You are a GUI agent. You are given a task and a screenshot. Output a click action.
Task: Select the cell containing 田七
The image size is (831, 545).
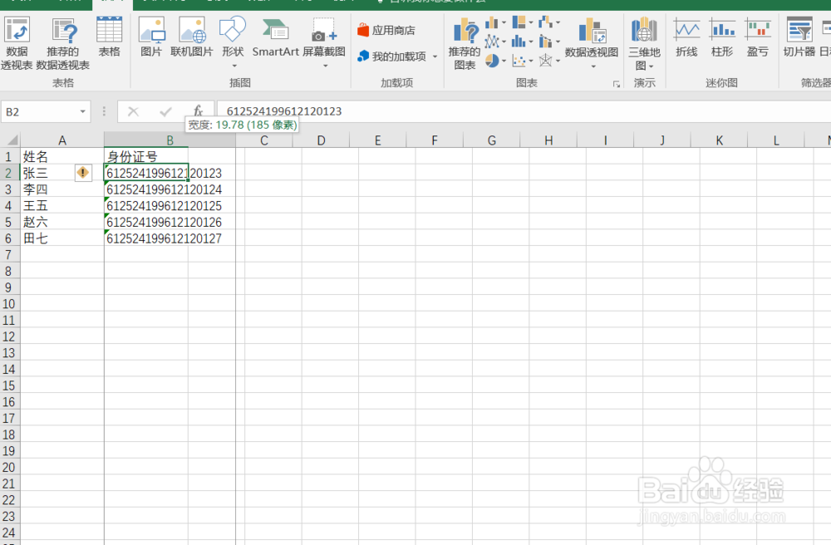click(x=62, y=239)
